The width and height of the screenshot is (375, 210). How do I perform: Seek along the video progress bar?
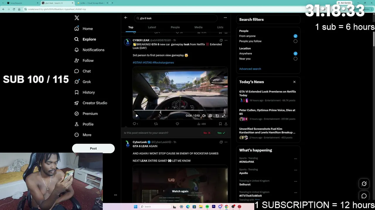[180, 110]
